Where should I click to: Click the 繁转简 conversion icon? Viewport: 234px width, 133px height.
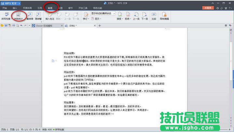point(29,15)
